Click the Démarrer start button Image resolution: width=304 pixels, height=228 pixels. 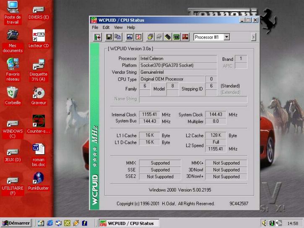click(16, 223)
